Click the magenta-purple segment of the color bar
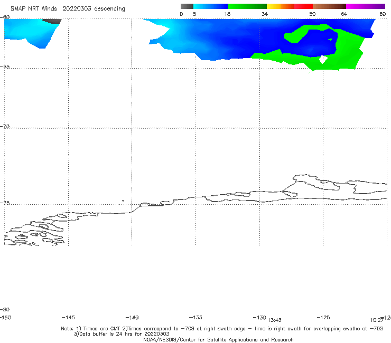Image resolution: width=391 pixels, height=343 pixels. pyautogui.click(x=366, y=6)
